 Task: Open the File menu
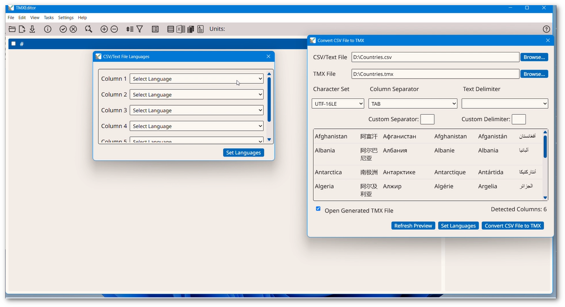coord(11,18)
